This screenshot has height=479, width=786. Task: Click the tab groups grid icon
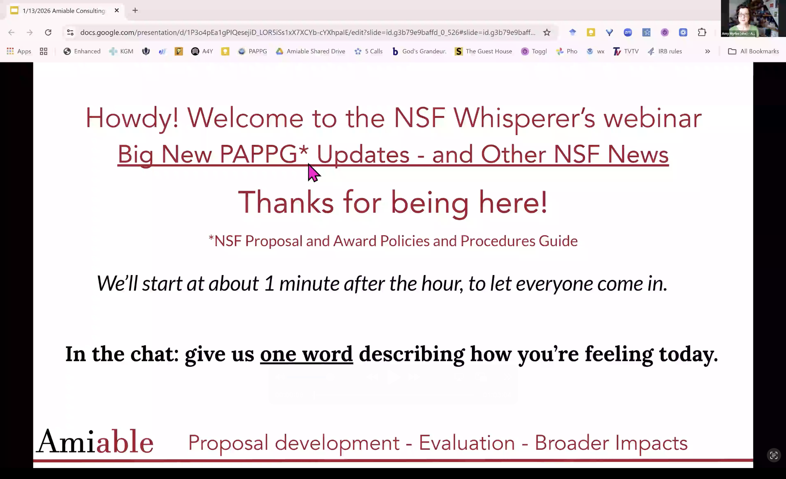(x=43, y=51)
